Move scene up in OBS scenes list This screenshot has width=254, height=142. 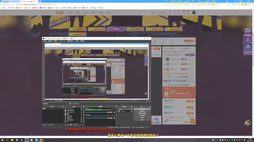[49, 125]
